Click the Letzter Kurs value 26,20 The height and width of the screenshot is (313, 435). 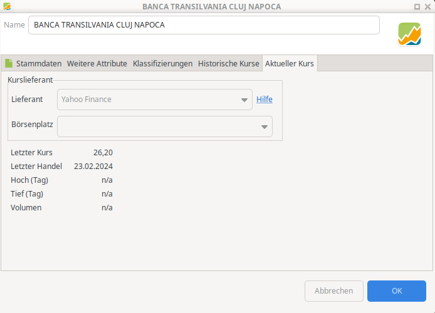(x=103, y=153)
